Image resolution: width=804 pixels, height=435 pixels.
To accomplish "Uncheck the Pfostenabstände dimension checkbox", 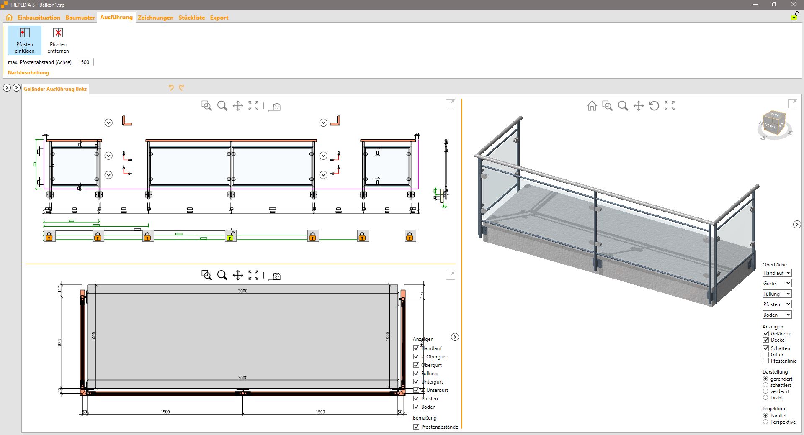I will [416, 427].
